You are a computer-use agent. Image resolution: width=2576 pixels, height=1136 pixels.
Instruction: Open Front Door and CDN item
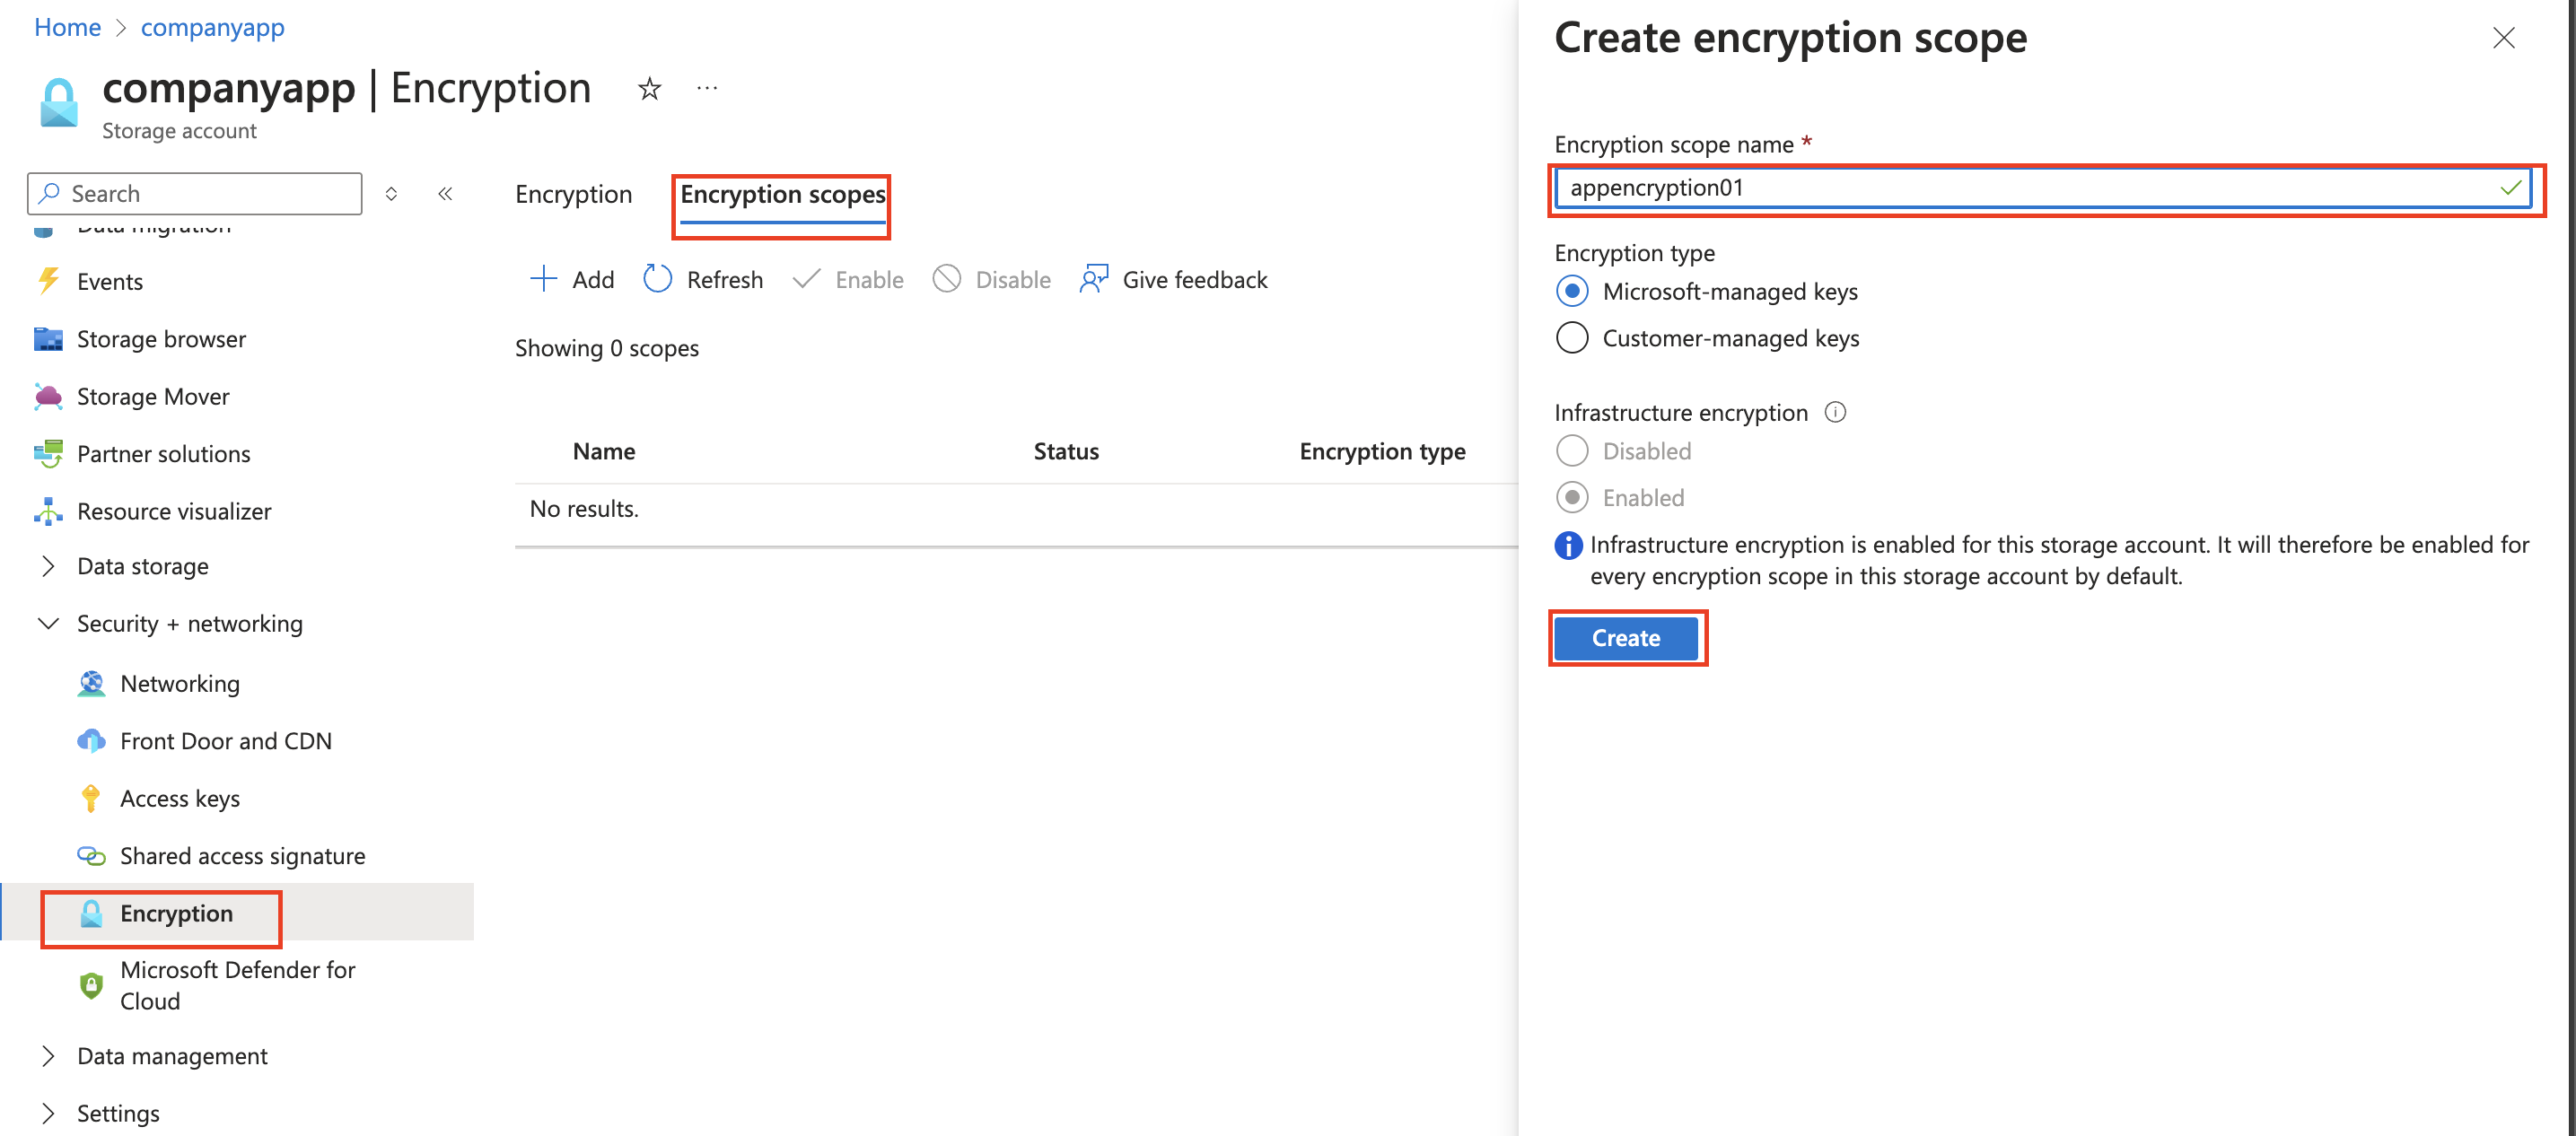pos(226,741)
